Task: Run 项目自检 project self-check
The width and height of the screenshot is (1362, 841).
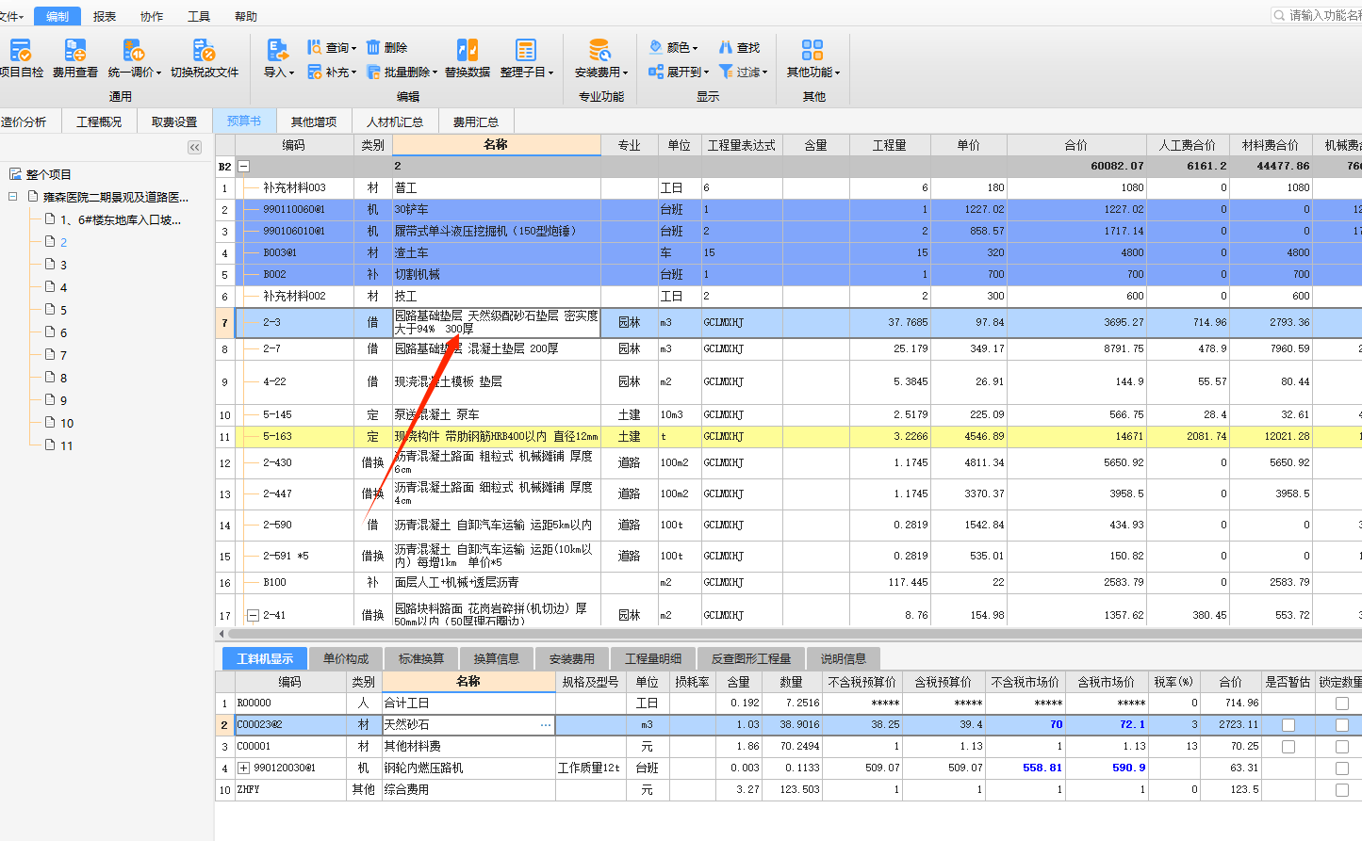Action: [21, 58]
